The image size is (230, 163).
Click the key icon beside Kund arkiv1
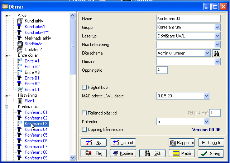(x=19, y=27)
